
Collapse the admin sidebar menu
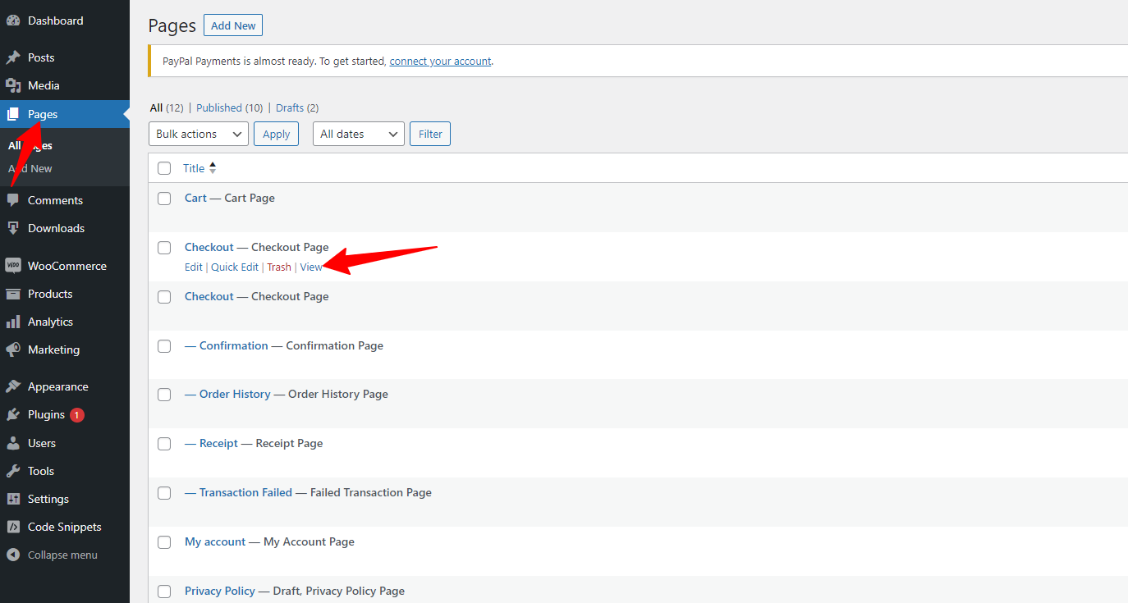pyautogui.click(x=53, y=555)
